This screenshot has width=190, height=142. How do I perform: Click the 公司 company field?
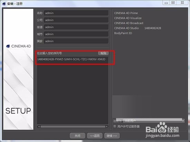pyautogui.click(x=76, y=20)
